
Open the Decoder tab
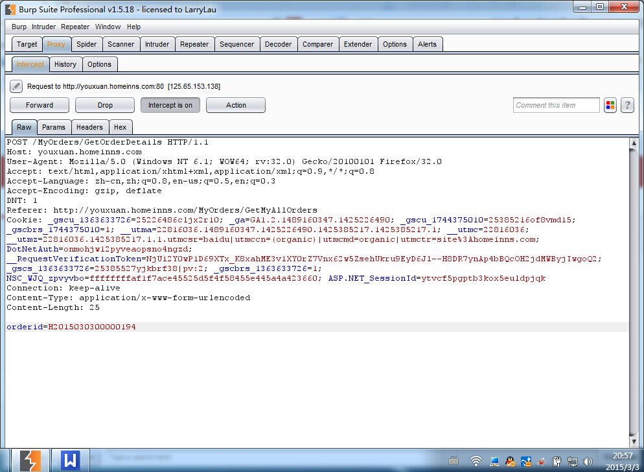278,44
